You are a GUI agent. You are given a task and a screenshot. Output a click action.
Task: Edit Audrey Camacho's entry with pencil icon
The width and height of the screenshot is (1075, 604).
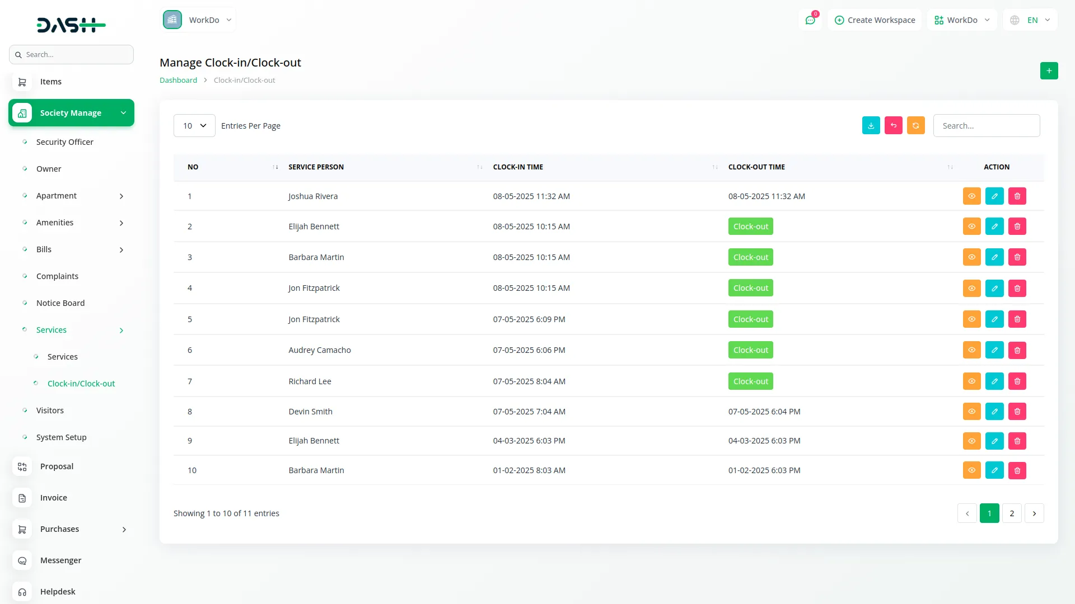pyautogui.click(x=994, y=350)
